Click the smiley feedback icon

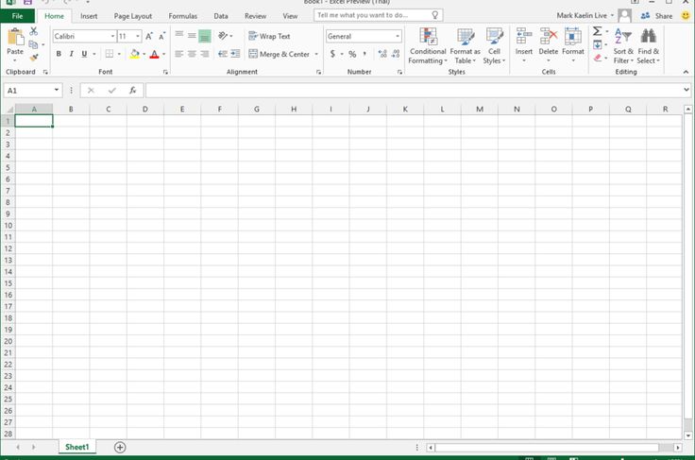coord(686,16)
